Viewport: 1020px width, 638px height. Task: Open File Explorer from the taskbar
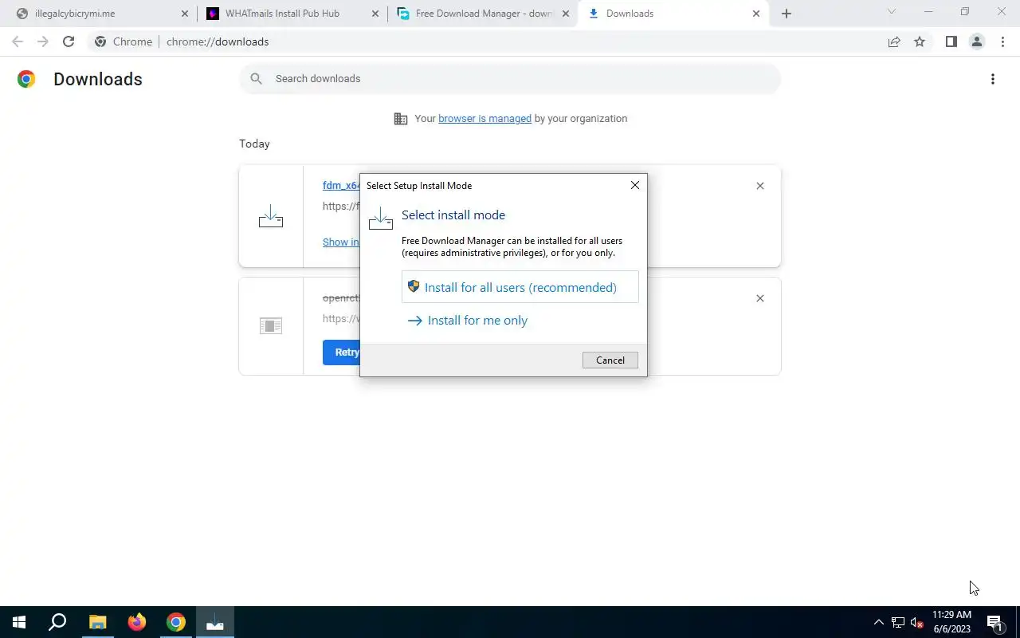pos(97,622)
